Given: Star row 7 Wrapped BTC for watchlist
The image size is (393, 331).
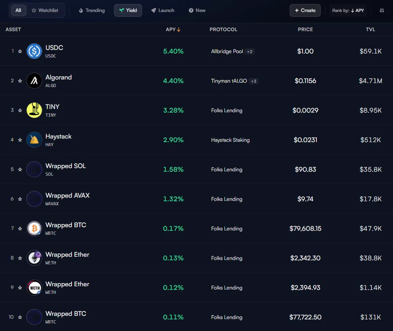Looking at the screenshot, I should (x=20, y=228).
